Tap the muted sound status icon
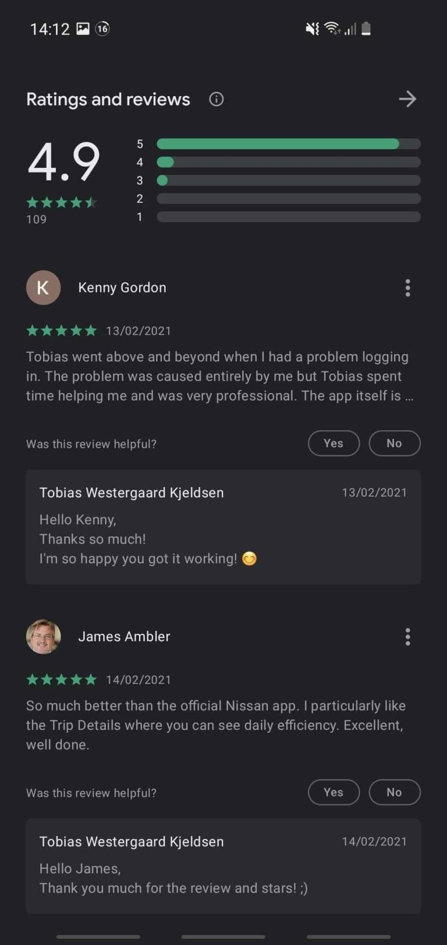This screenshot has height=945, width=447. coord(313,29)
